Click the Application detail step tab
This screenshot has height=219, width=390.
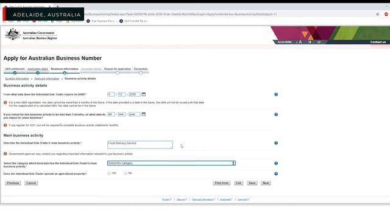(38, 69)
